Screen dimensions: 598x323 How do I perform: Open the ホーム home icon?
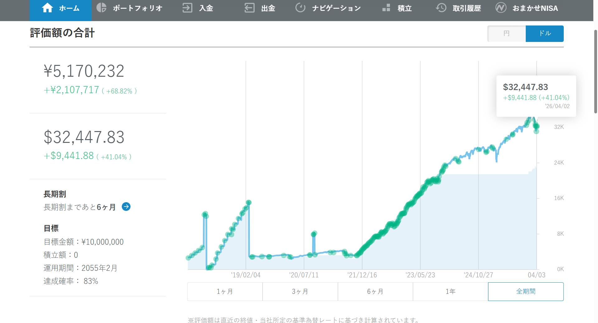click(x=47, y=8)
